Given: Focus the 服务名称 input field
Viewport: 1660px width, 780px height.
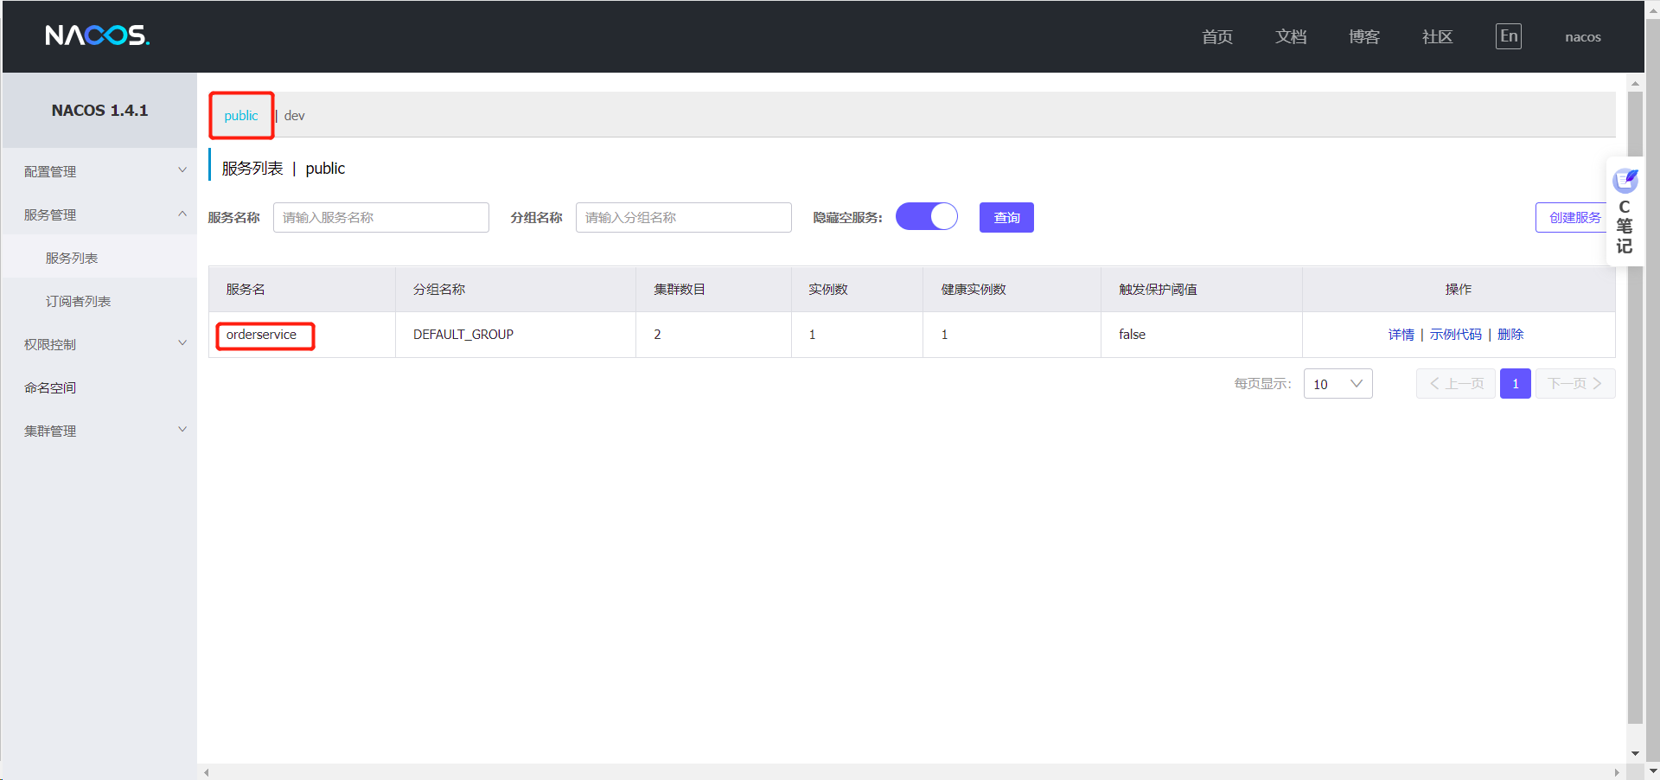Looking at the screenshot, I should [x=381, y=217].
